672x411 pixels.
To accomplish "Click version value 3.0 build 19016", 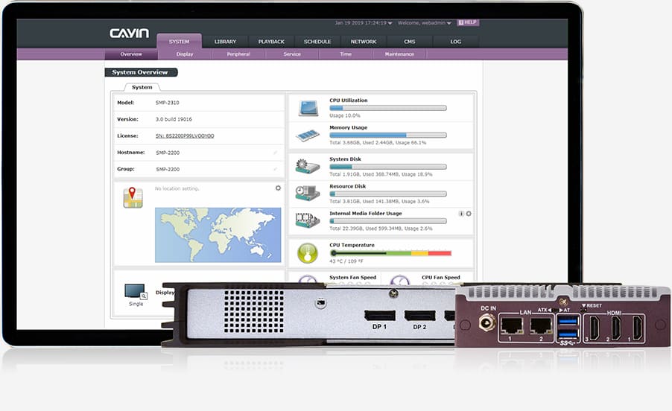I will click(174, 119).
